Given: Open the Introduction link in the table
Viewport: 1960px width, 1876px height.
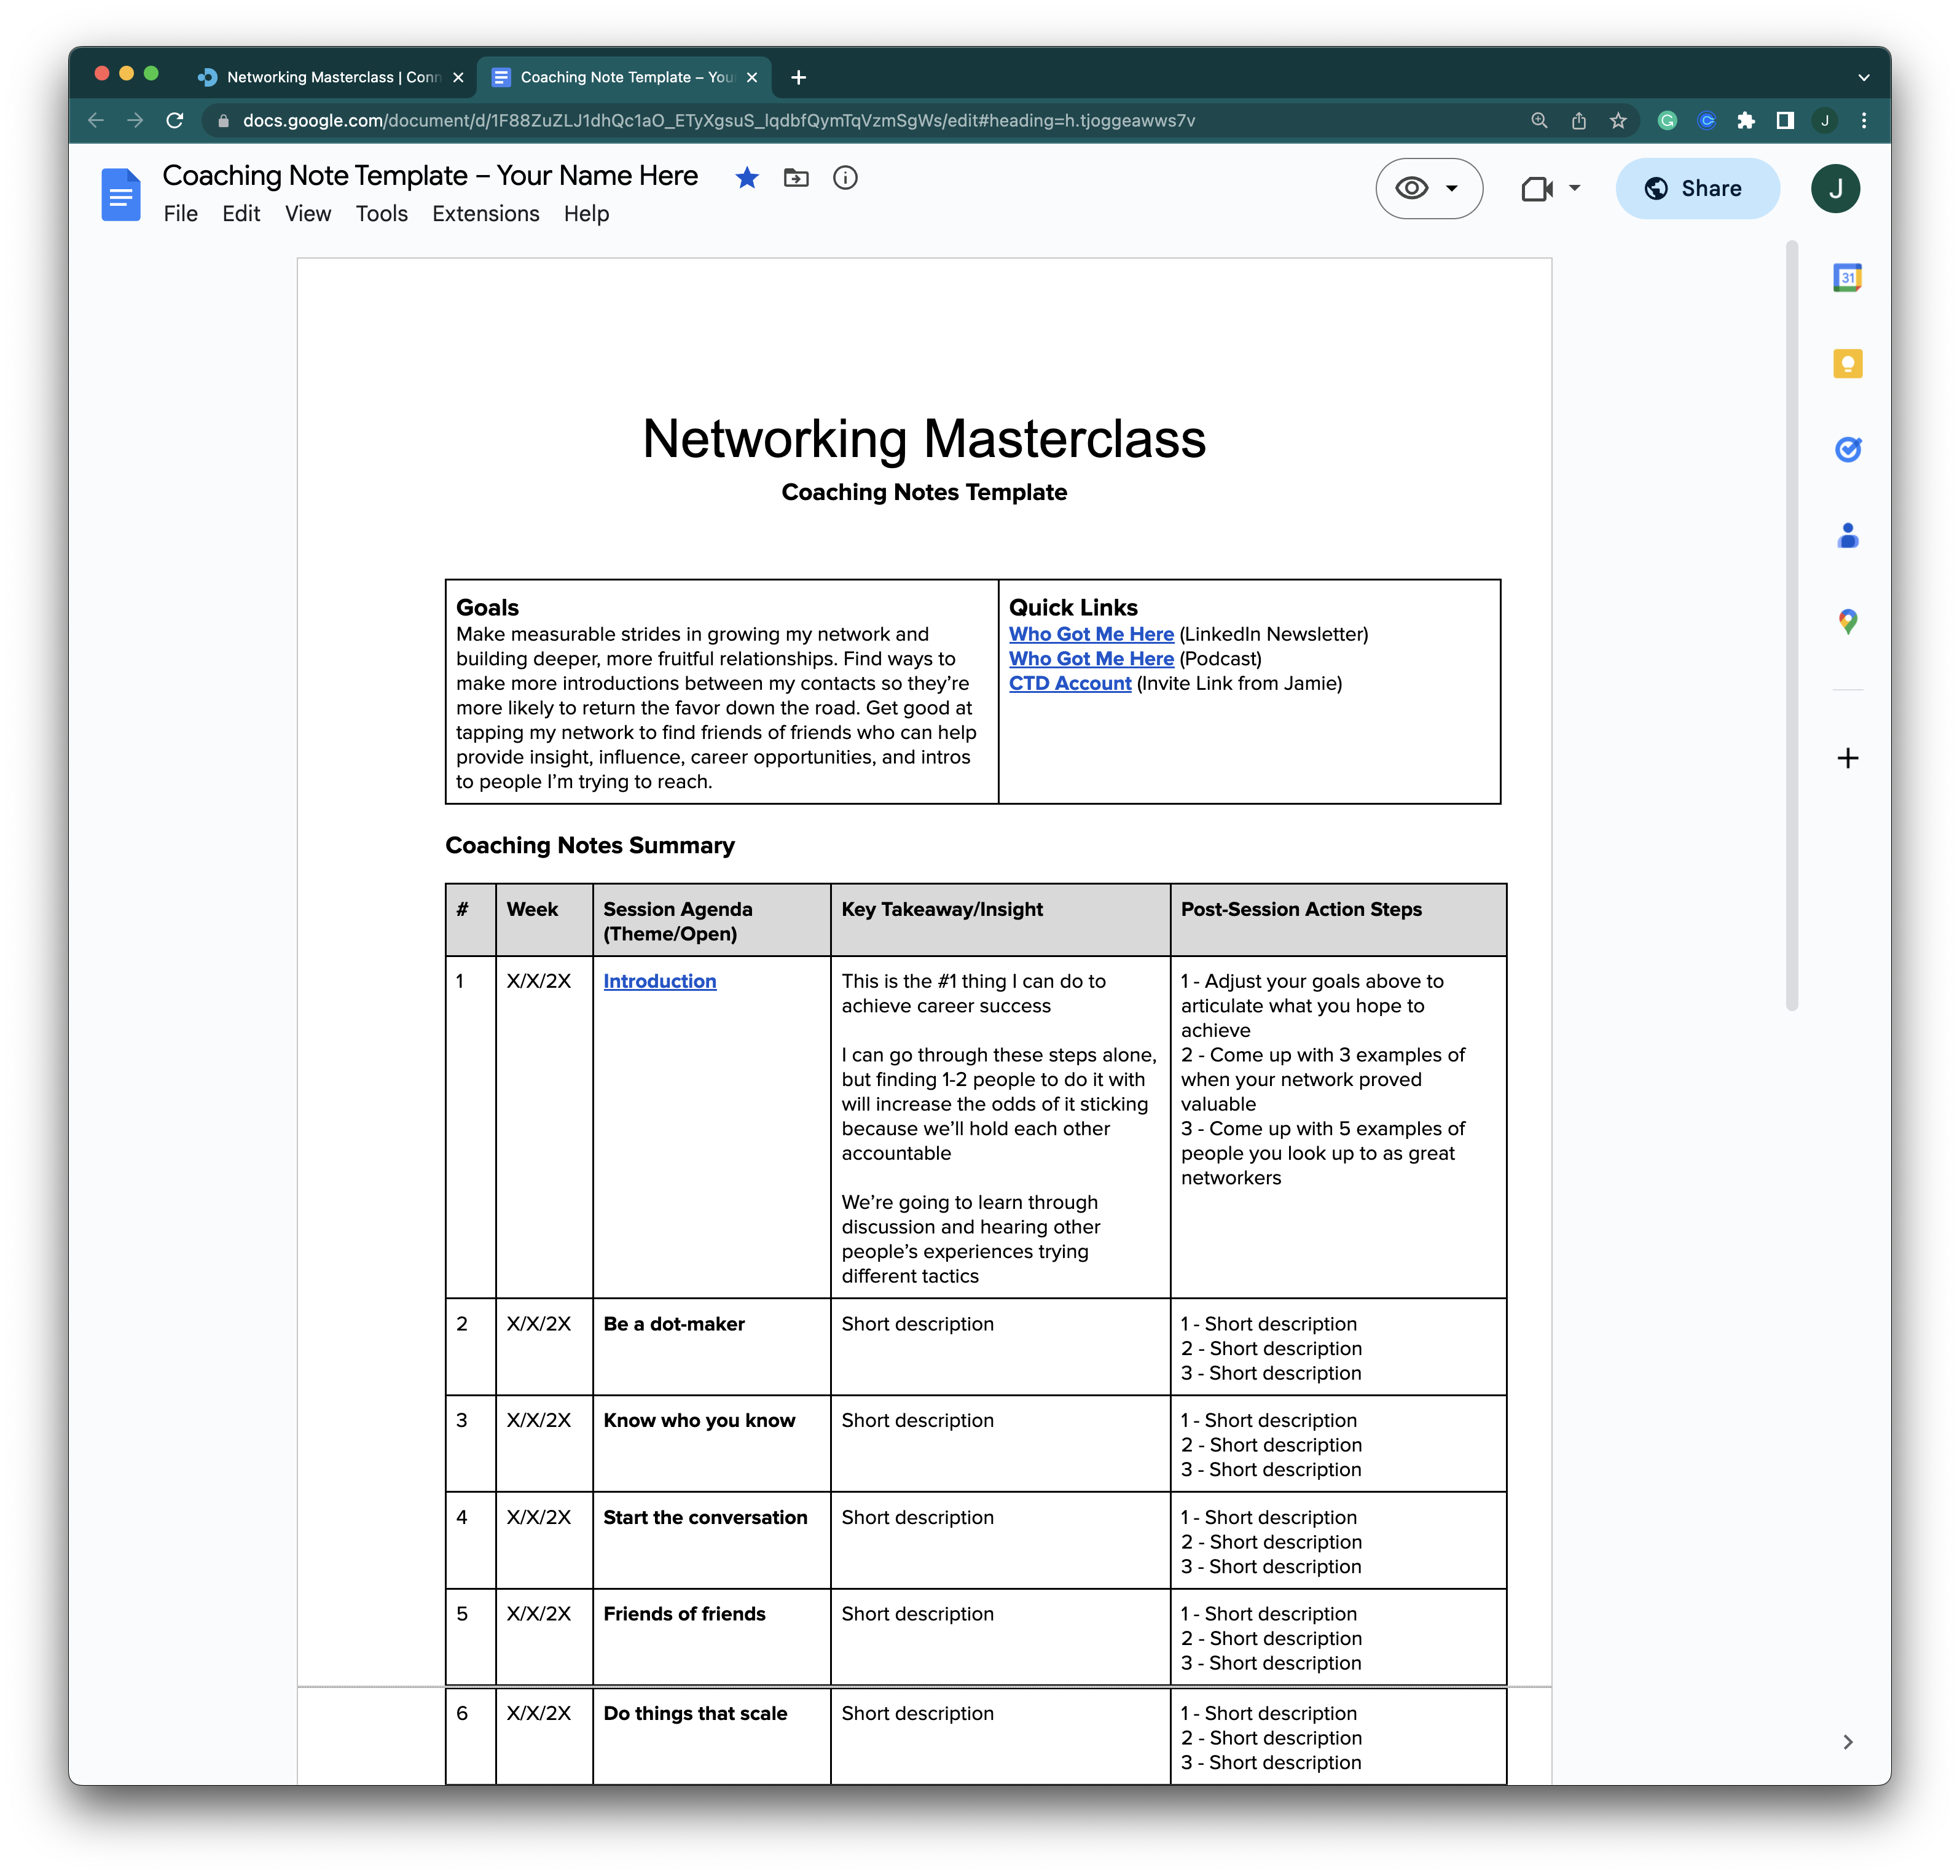Looking at the screenshot, I should pyautogui.click(x=659, y=981).
